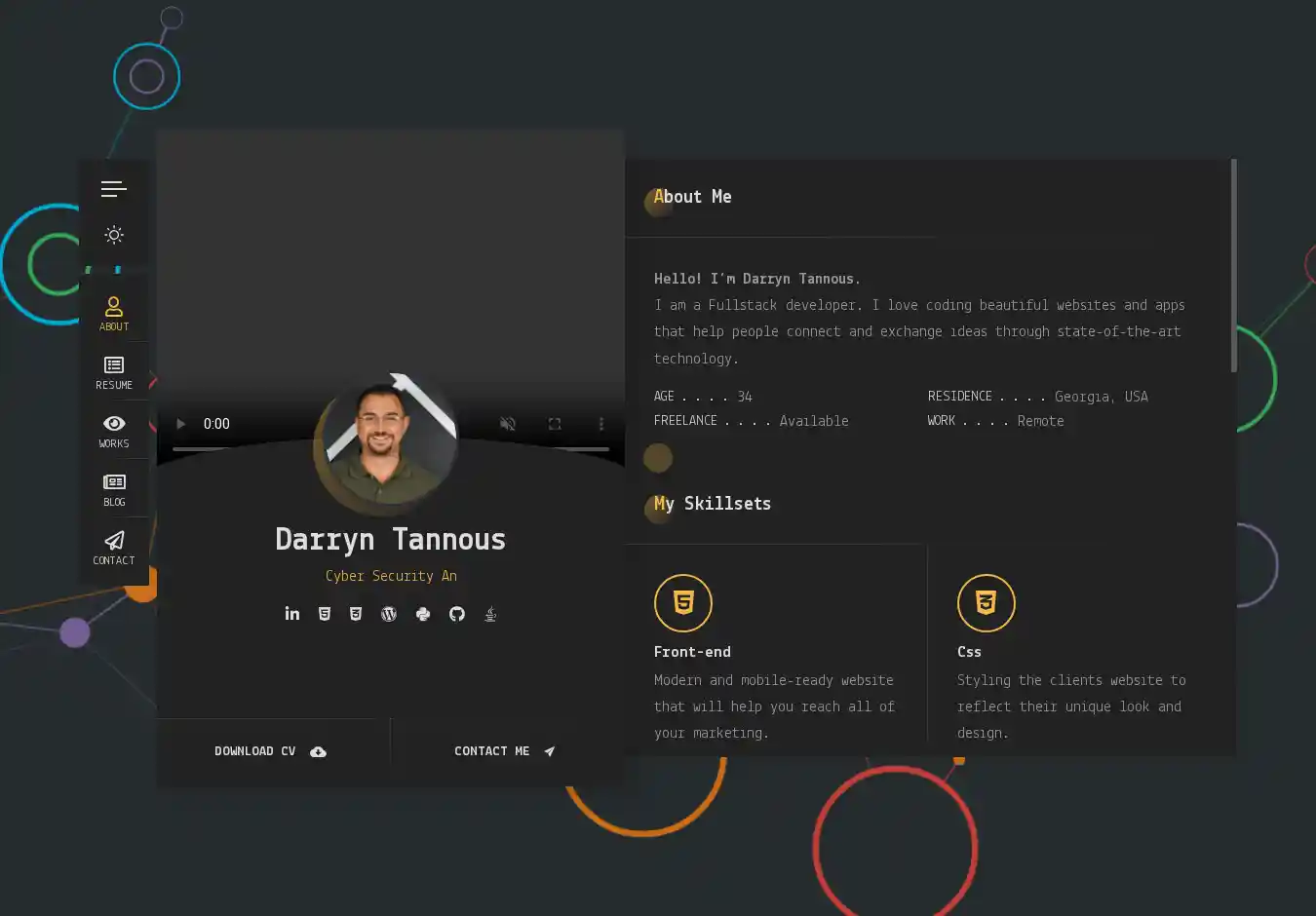Screen dimensions: 1316x916
Task: Open the video's more options menu
Action: click(x=601, y=424)
